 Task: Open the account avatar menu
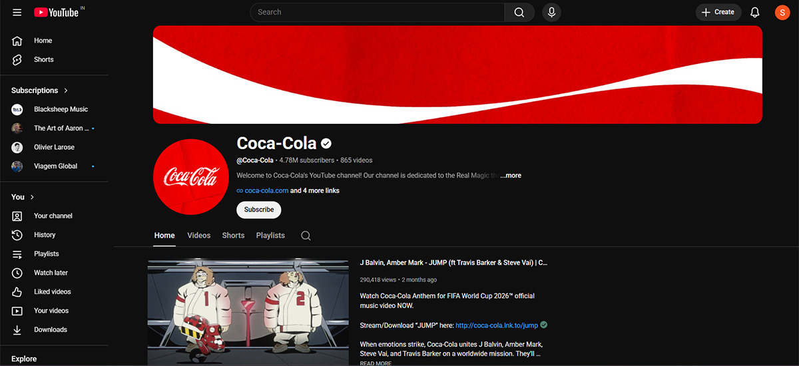(782, 12)
